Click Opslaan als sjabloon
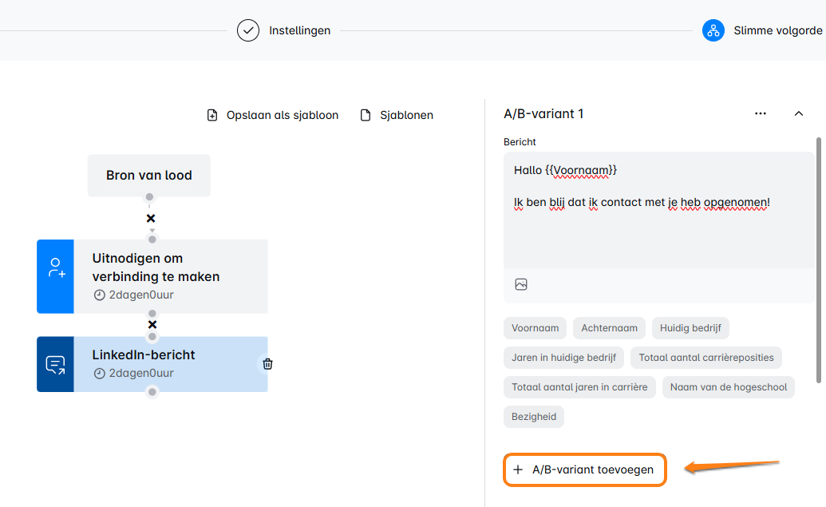The image size is (826, 507). point(272,115)
